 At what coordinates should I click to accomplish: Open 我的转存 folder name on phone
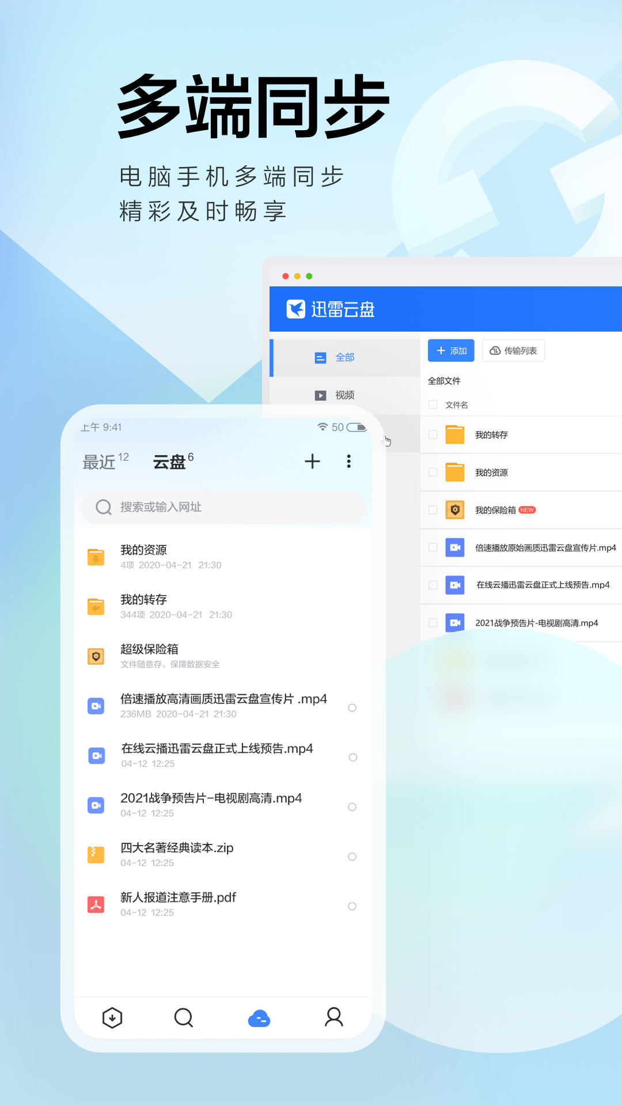(x=143, y=599)
